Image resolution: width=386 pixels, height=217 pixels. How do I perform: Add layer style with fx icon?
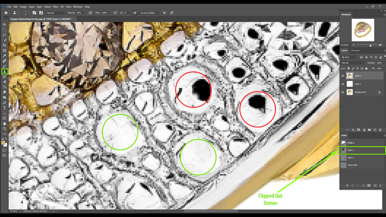tap(353, 130)
